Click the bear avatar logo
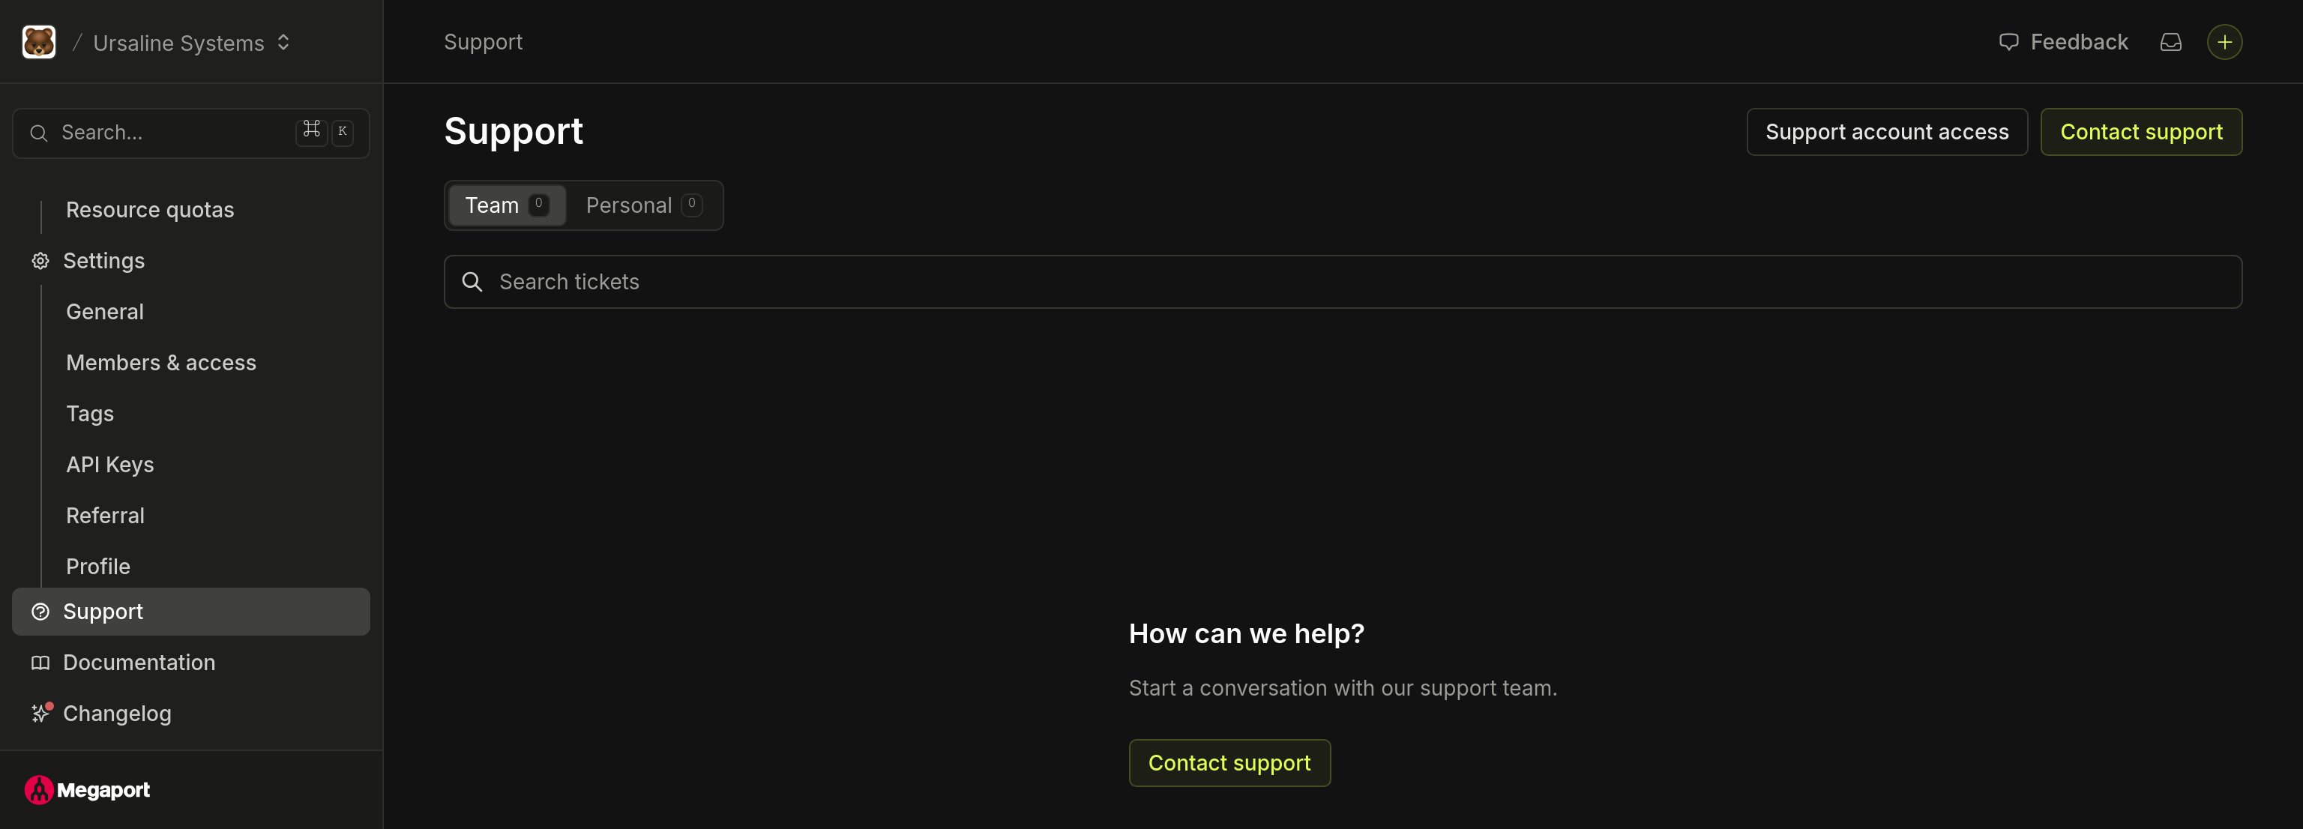The height and width of the screenshot is (829, 2303). coord(38,42)
